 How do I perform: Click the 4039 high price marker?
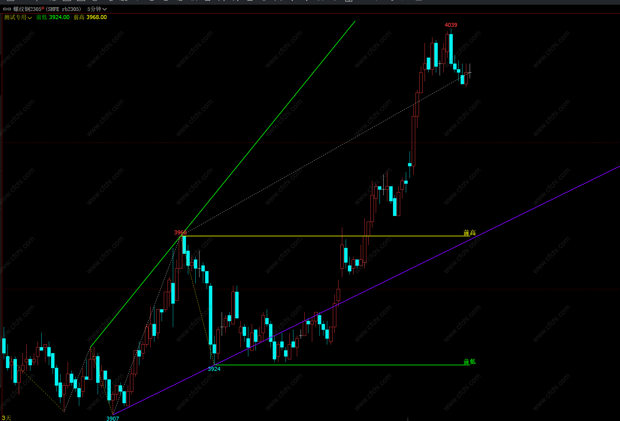tap(451, 25)
